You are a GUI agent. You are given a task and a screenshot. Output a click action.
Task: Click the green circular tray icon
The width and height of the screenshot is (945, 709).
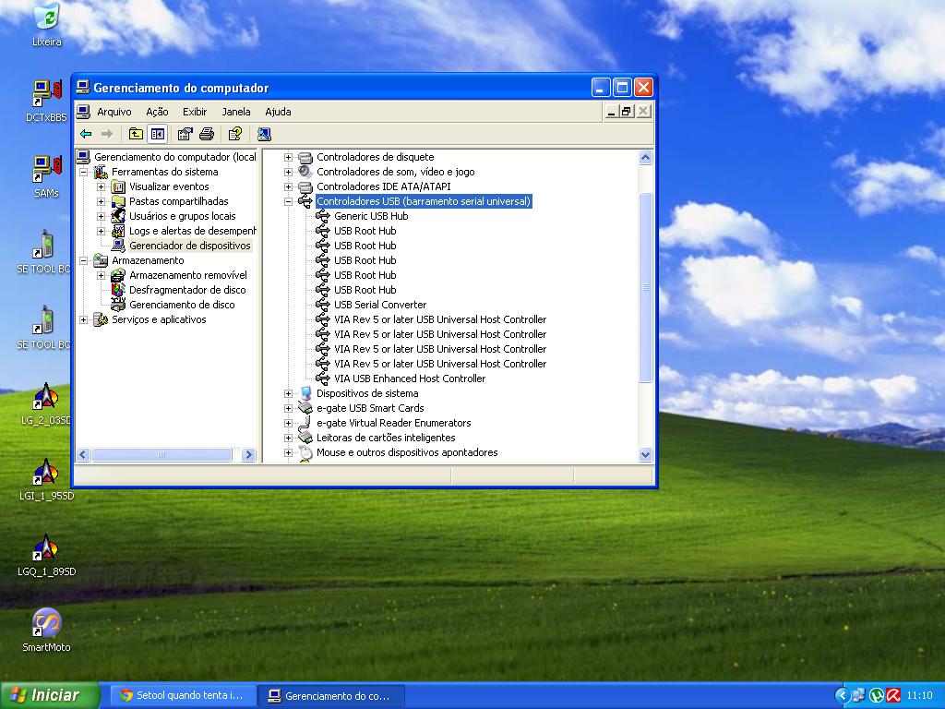click(877, 696)
